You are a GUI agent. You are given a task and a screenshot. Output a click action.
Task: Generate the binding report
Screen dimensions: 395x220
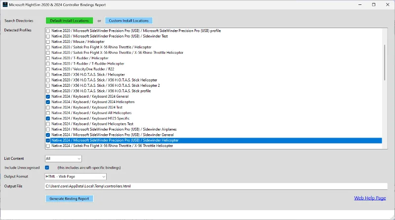pos(69,199)
